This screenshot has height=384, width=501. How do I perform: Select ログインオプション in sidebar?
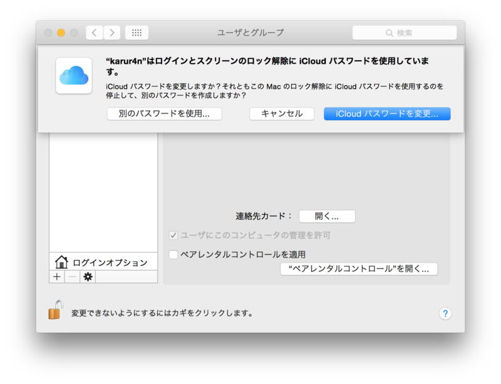103,262
